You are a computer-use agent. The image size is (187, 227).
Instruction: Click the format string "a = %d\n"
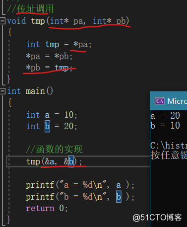point(83,185)
